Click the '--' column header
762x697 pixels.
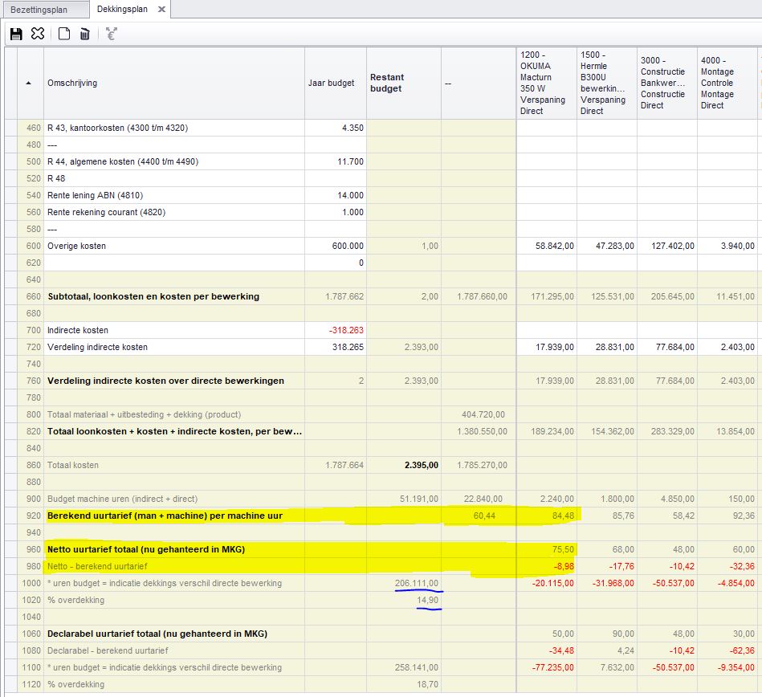[479, 84]
